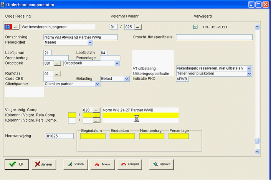Click the yellow Percentage field in norm group

[178, 136]
